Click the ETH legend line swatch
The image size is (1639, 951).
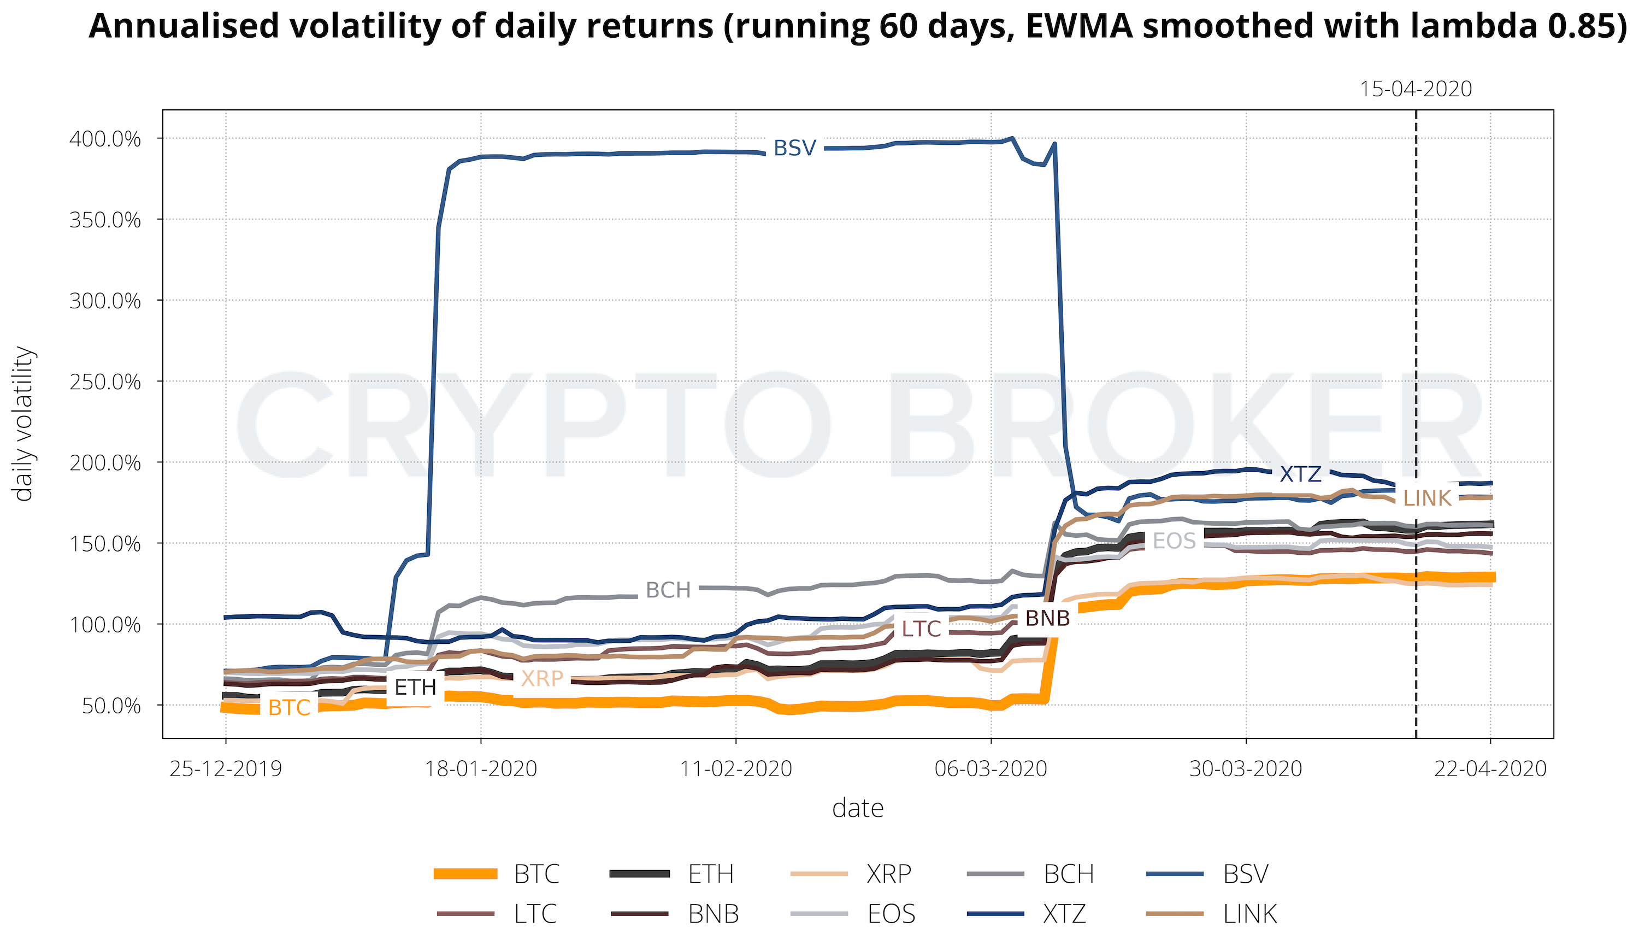click(x=639, y=874)
